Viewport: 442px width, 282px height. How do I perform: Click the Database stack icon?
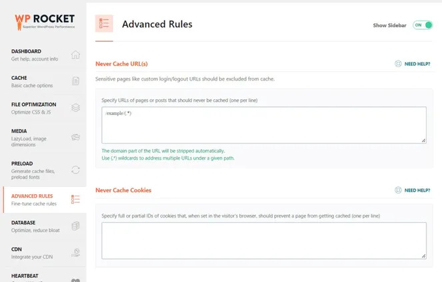pyautogui.click(x=75, y=226)
